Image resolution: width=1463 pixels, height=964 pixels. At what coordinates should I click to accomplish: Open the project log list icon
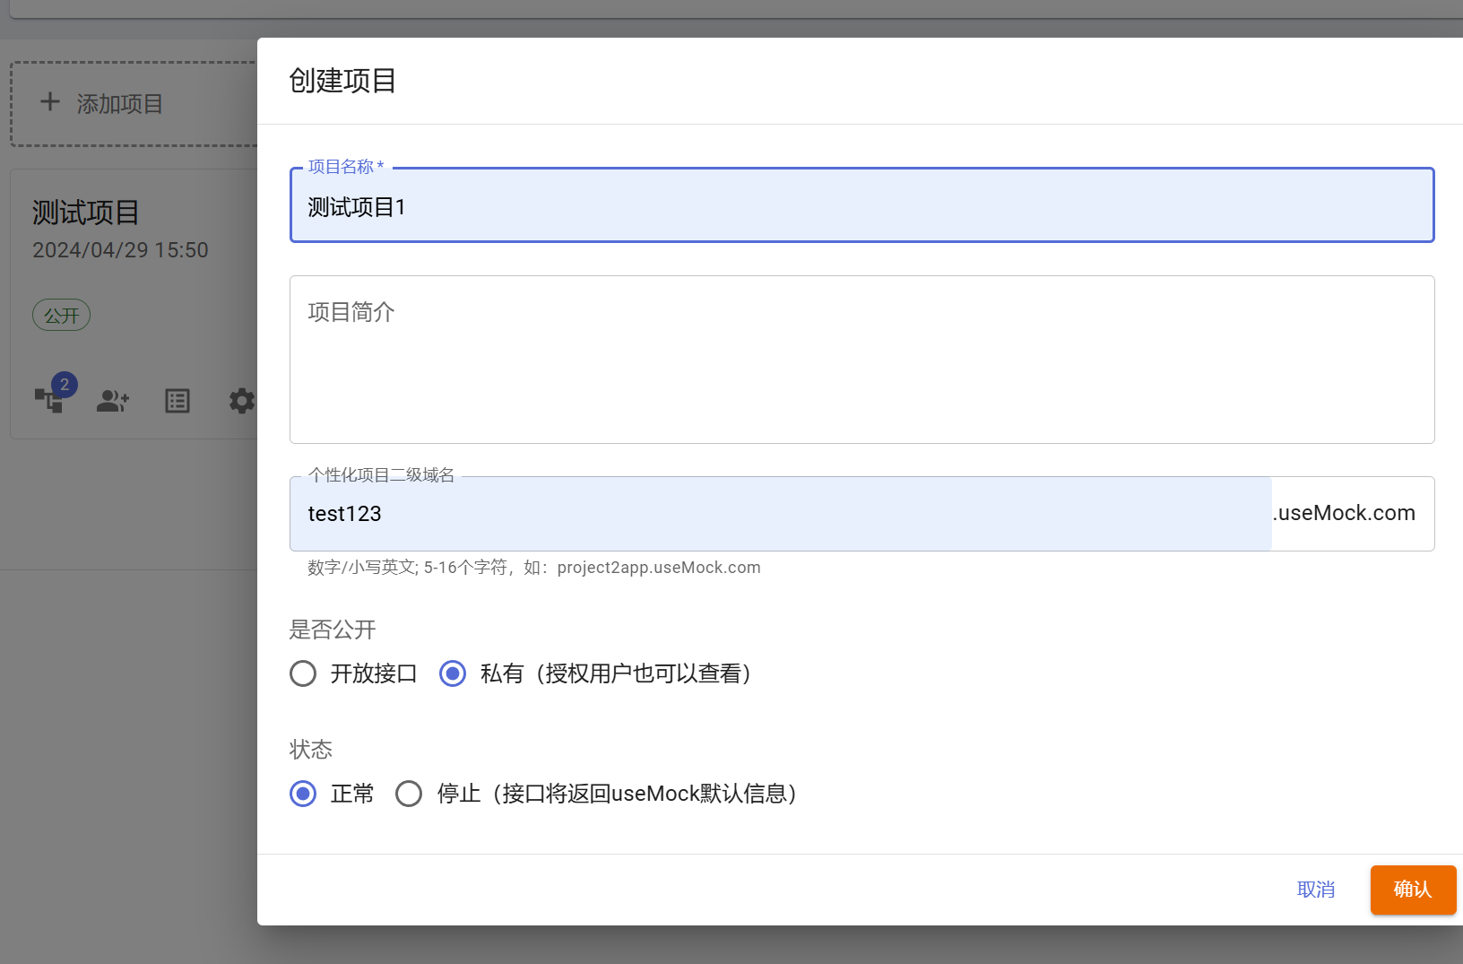click(177, 401)
